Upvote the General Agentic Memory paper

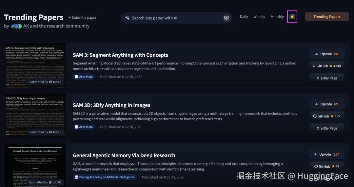click(x=327, y=154)
